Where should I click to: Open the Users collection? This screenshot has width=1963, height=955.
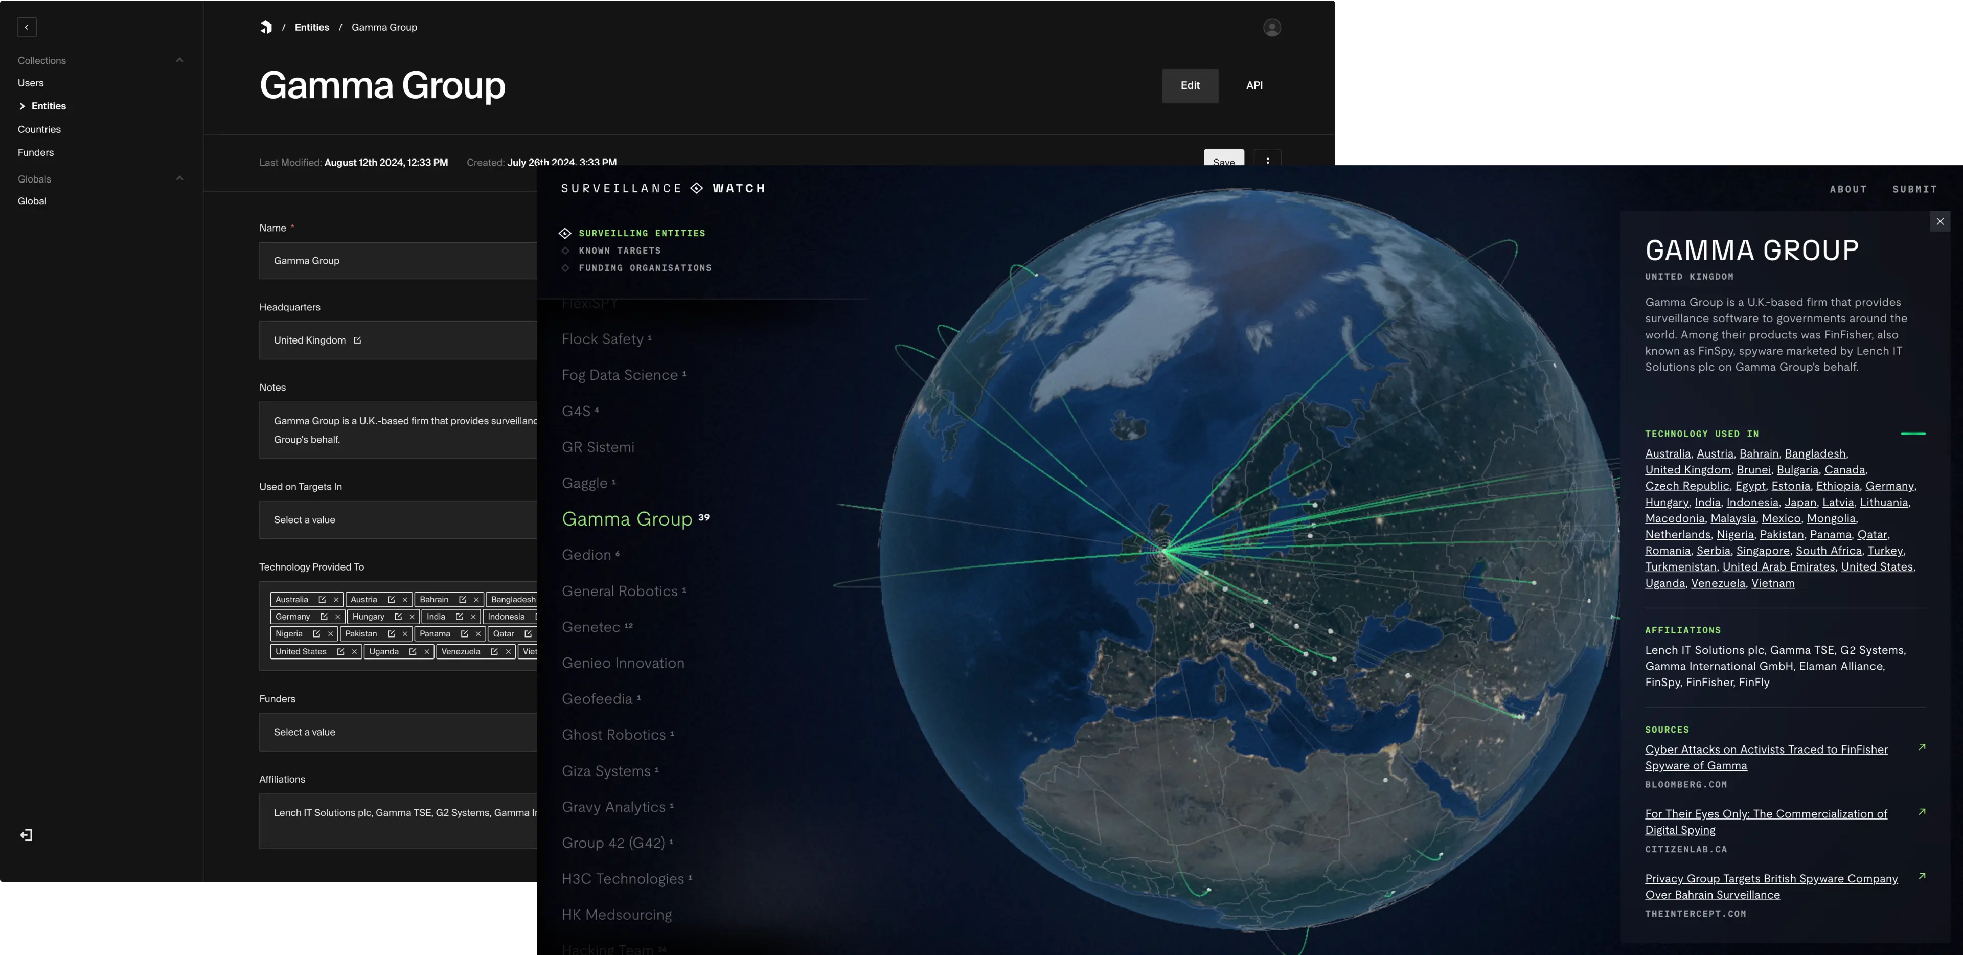coord(31,83)
